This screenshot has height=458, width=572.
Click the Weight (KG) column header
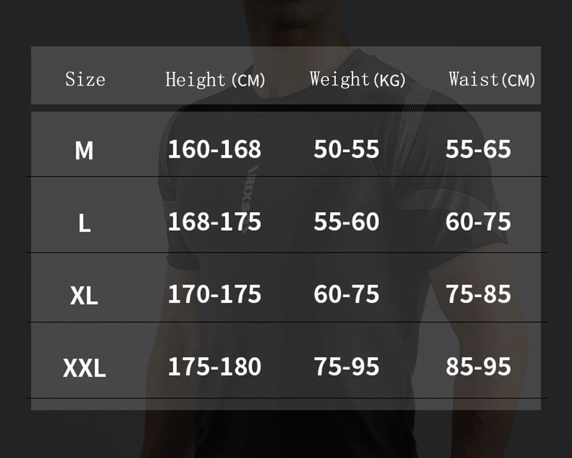[x=357, y=79]
